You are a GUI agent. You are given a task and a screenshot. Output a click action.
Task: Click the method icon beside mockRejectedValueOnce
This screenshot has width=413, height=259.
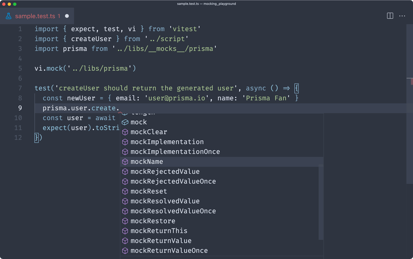(125, 181)
